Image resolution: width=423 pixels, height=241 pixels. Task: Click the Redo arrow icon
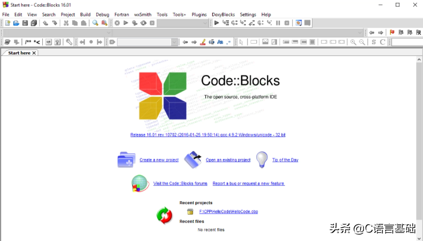click(54, 23)
